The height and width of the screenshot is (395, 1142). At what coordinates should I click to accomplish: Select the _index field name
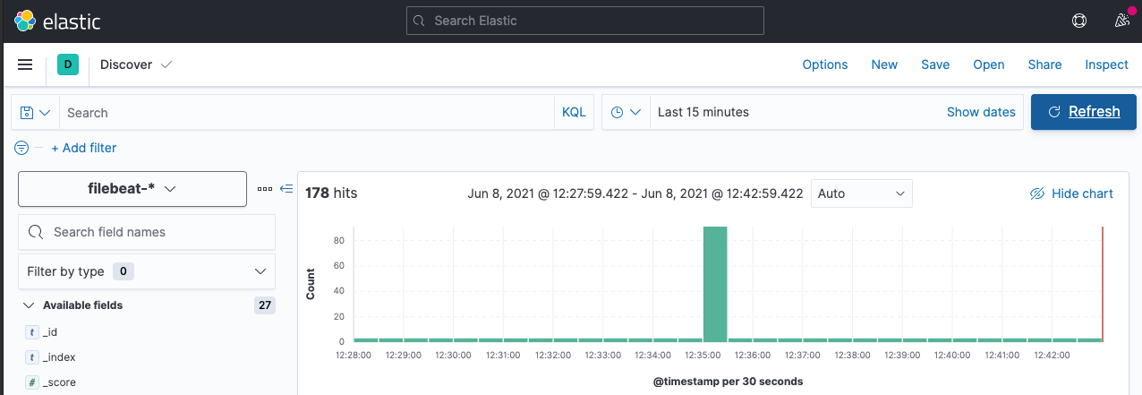pyautogui.click(x=59, y=357)
